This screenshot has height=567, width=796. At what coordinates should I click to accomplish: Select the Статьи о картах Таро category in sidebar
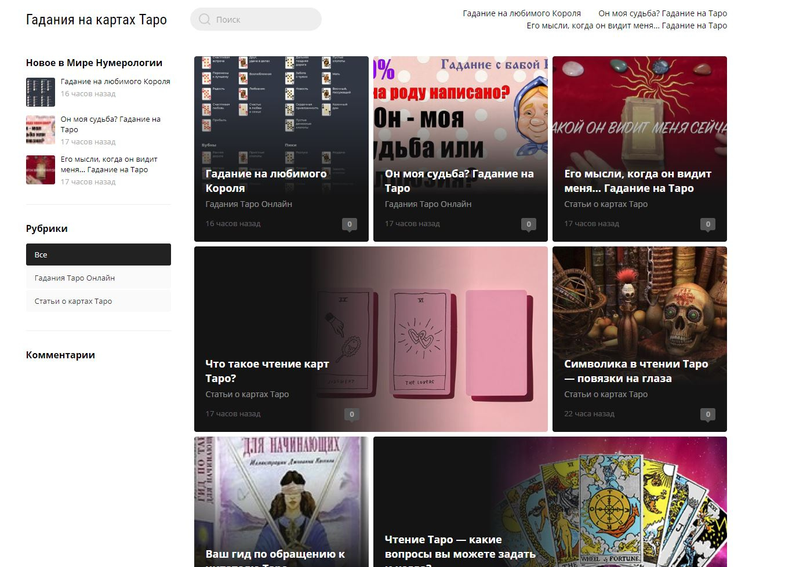[x=99, y=301]
